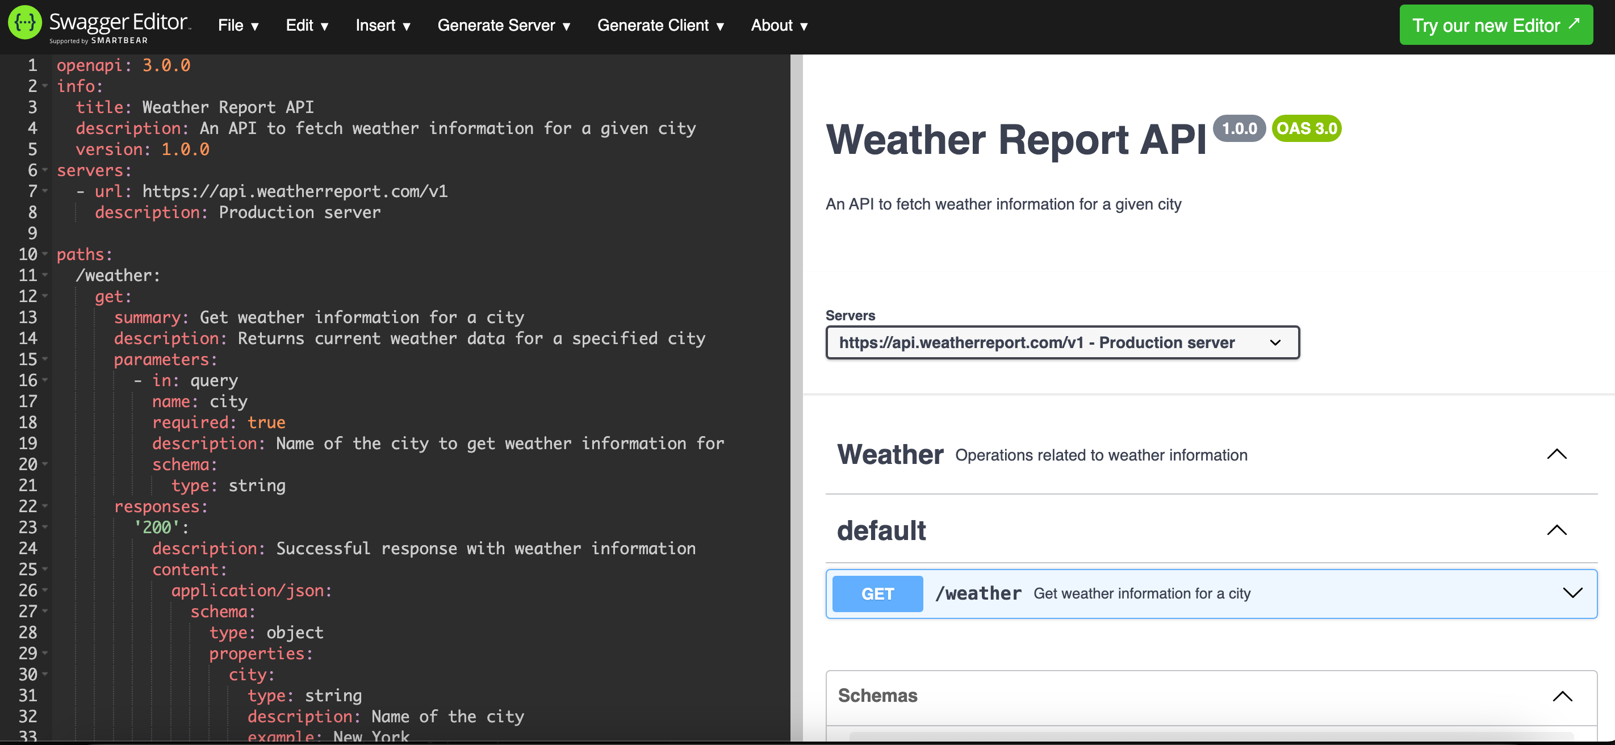Click the Swagger Editor logo icon

[x=25, y=23]
